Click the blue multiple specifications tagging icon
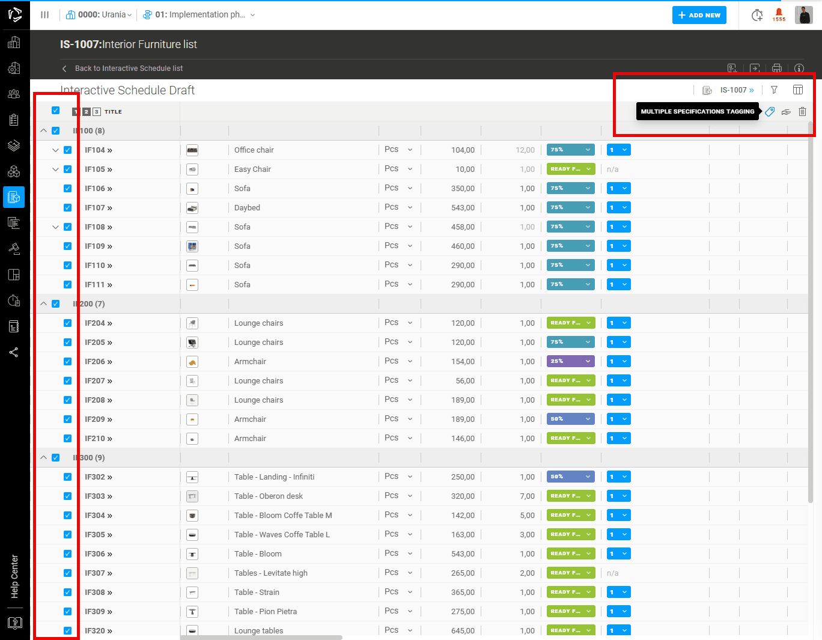Viewport: 822px width, 640px height. tap(770, 111)
